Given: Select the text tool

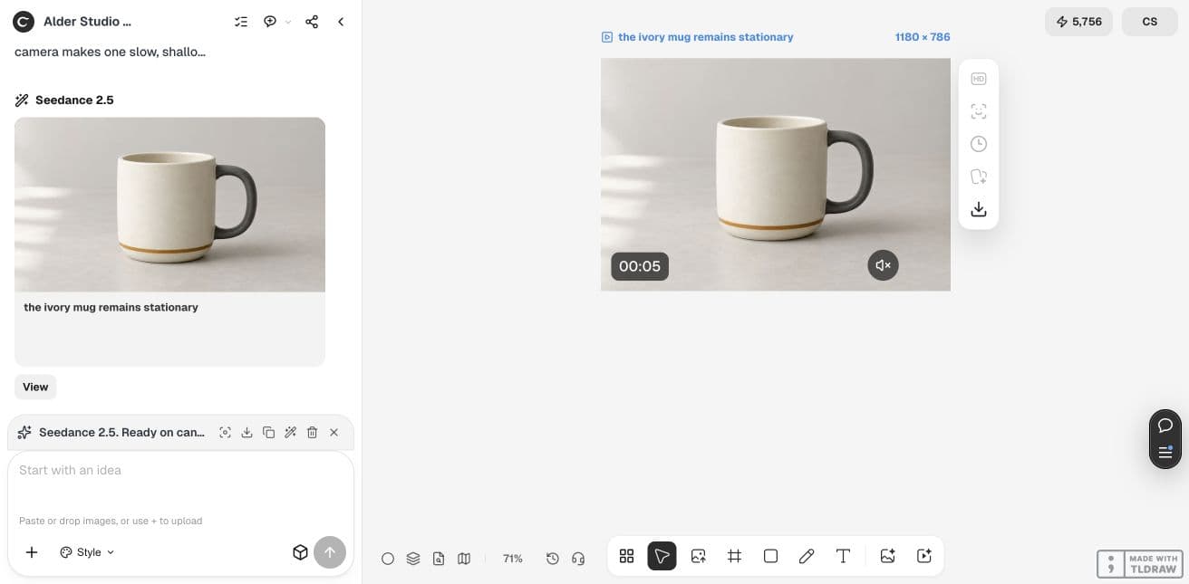Looking at the screenshot, I should coord(843,556).
